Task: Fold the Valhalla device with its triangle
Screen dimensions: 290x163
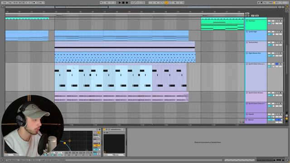Action: click(x=107, y=129)
